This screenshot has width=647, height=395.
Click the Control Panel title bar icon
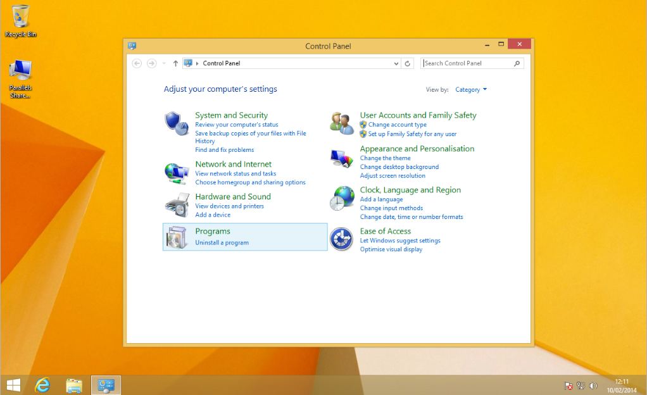(132, 46)
